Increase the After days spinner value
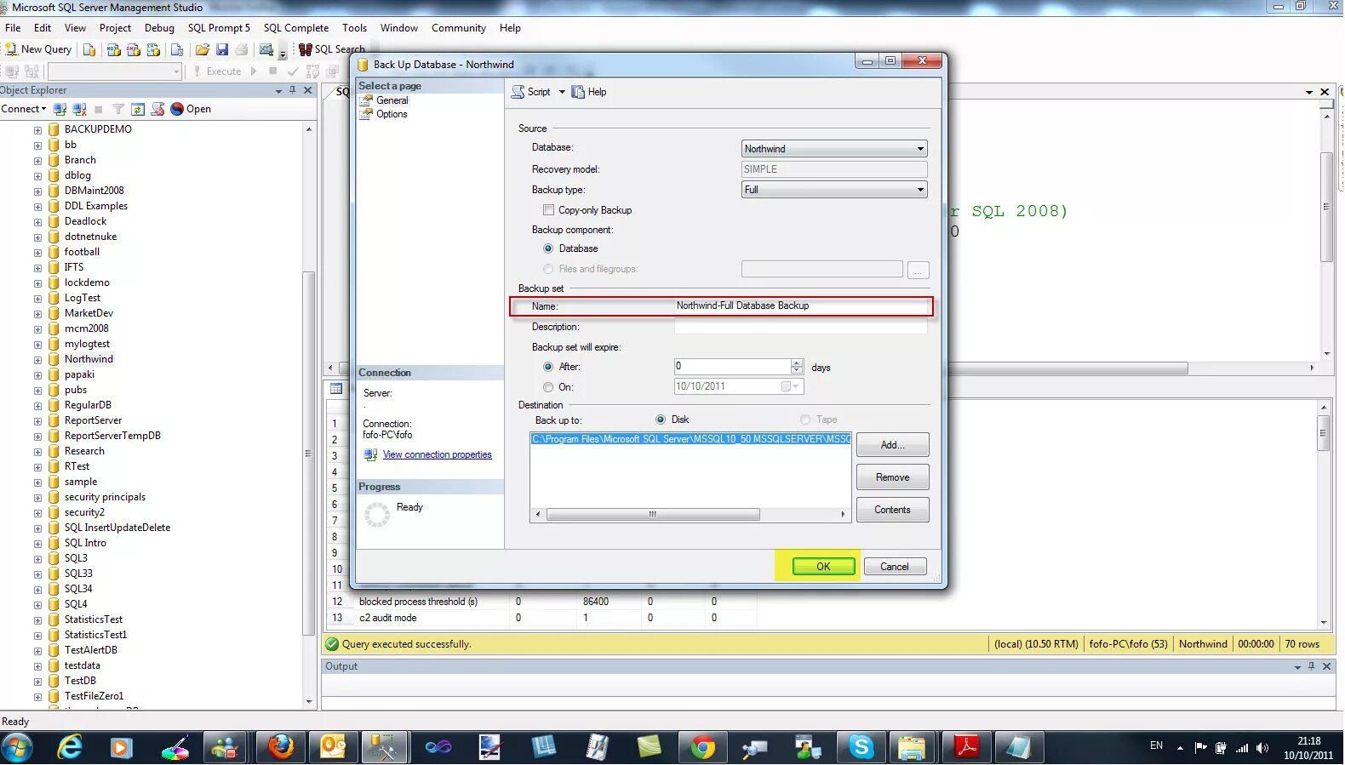Screen dimensions: 1345x765 (797, 363)
